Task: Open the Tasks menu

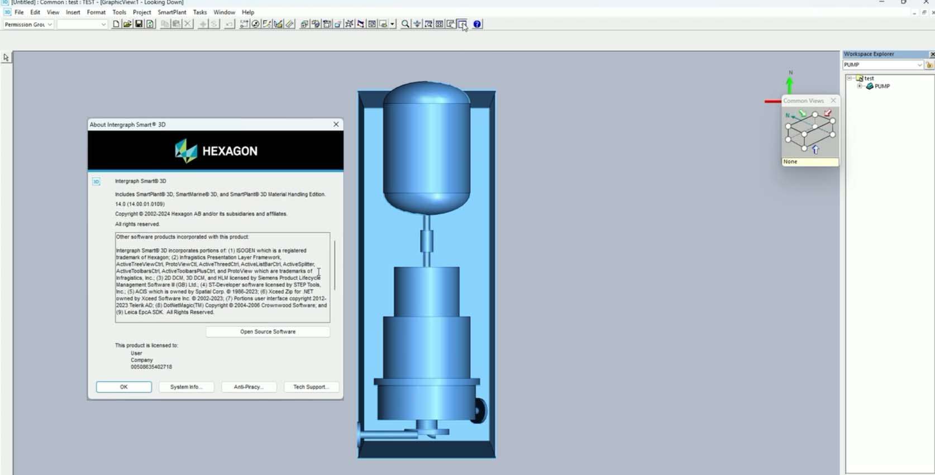Action: (199, 12)
